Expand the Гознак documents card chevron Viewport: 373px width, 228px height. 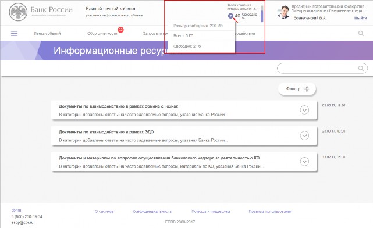(304, 110)
